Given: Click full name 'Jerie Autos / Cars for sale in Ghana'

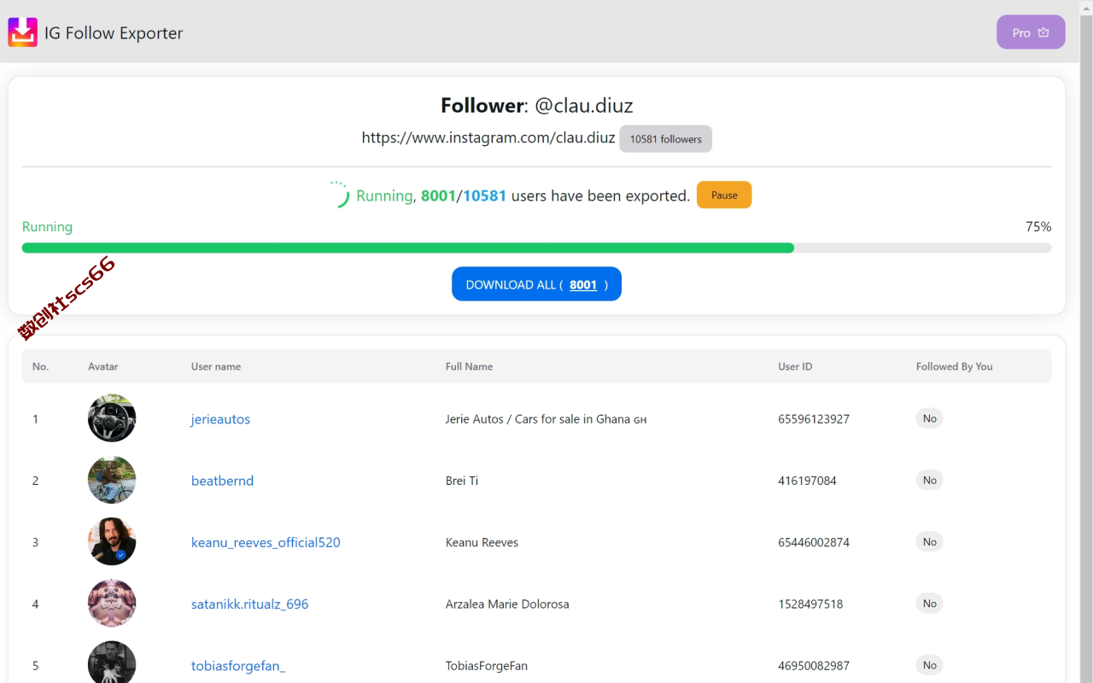Looking at the screenshot, I should click(546, 419).
